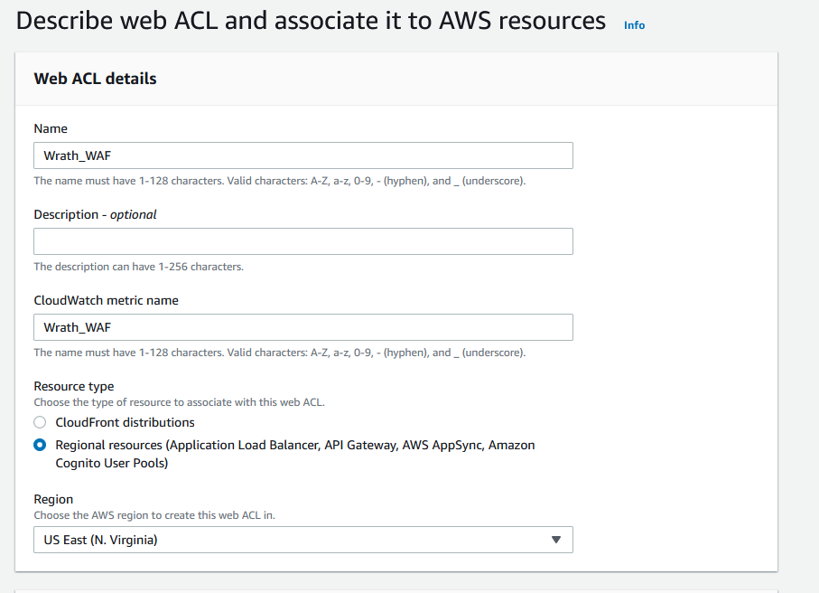
Task: Click the 'Name' field label
Action: point(51,128)
